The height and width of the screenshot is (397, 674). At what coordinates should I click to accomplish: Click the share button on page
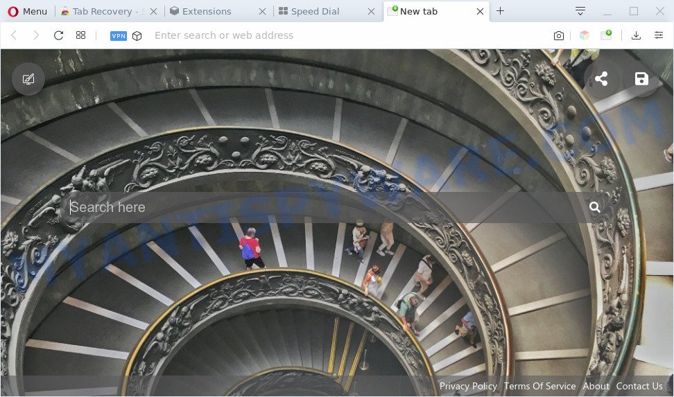[x=601, y=79]
